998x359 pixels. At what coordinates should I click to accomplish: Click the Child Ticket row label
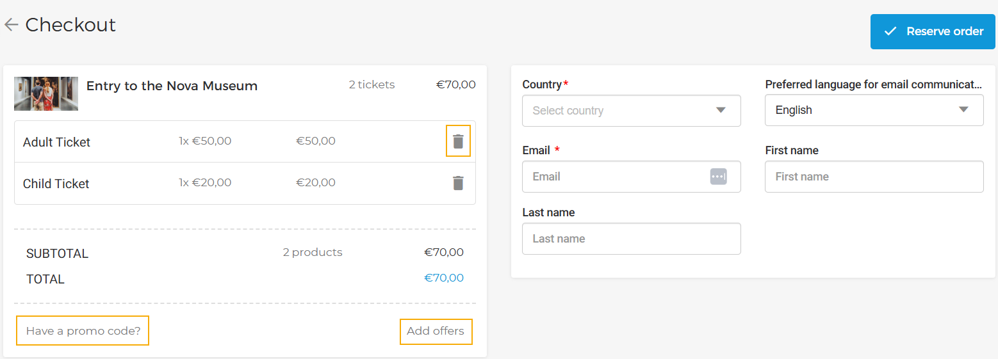tap(56, 184)
